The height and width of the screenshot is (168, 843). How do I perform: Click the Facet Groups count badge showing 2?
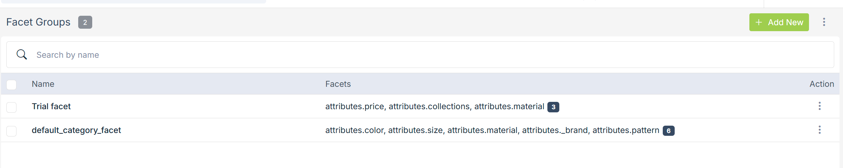[85, 22]
